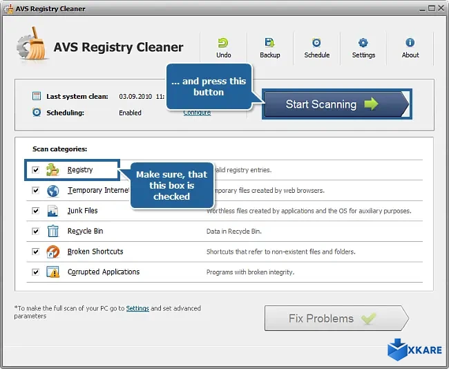Click the Temporary Internet globe icon
The height and width of the screenshot is (369, 449).
coord(53,191)
